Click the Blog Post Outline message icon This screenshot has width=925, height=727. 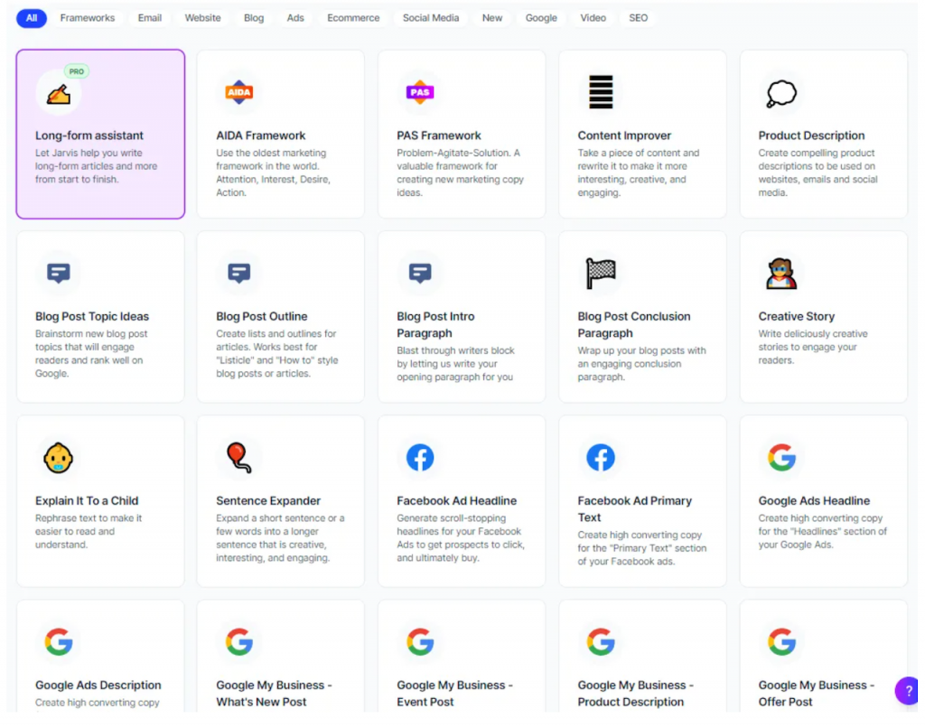238,273
